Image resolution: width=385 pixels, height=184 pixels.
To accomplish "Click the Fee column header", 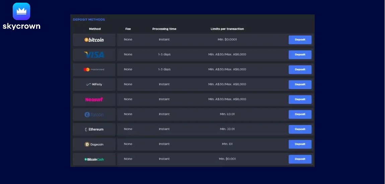I will point(128,29).
